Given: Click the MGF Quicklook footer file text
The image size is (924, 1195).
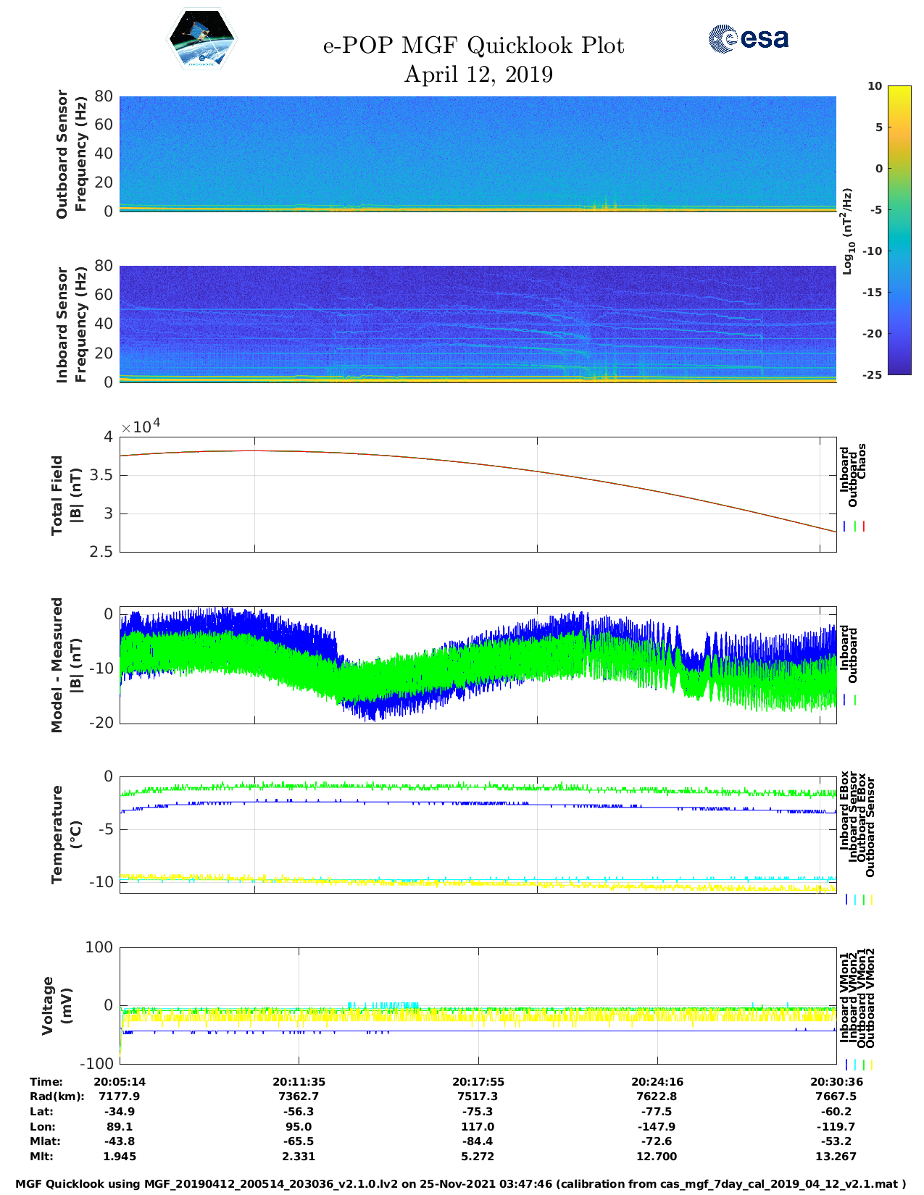Looking at the screenshot, I should [x=461, y=1184].
